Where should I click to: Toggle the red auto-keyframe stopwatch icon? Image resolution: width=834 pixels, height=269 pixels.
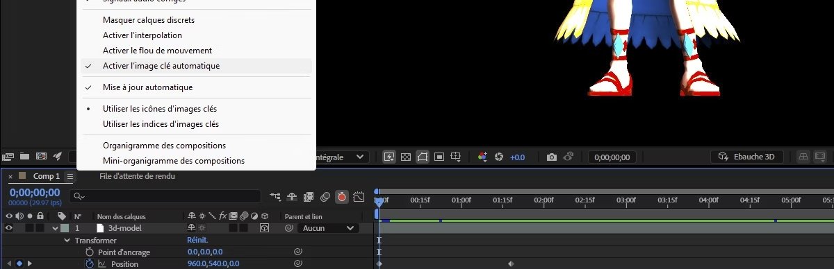click(x=341, y=197)
